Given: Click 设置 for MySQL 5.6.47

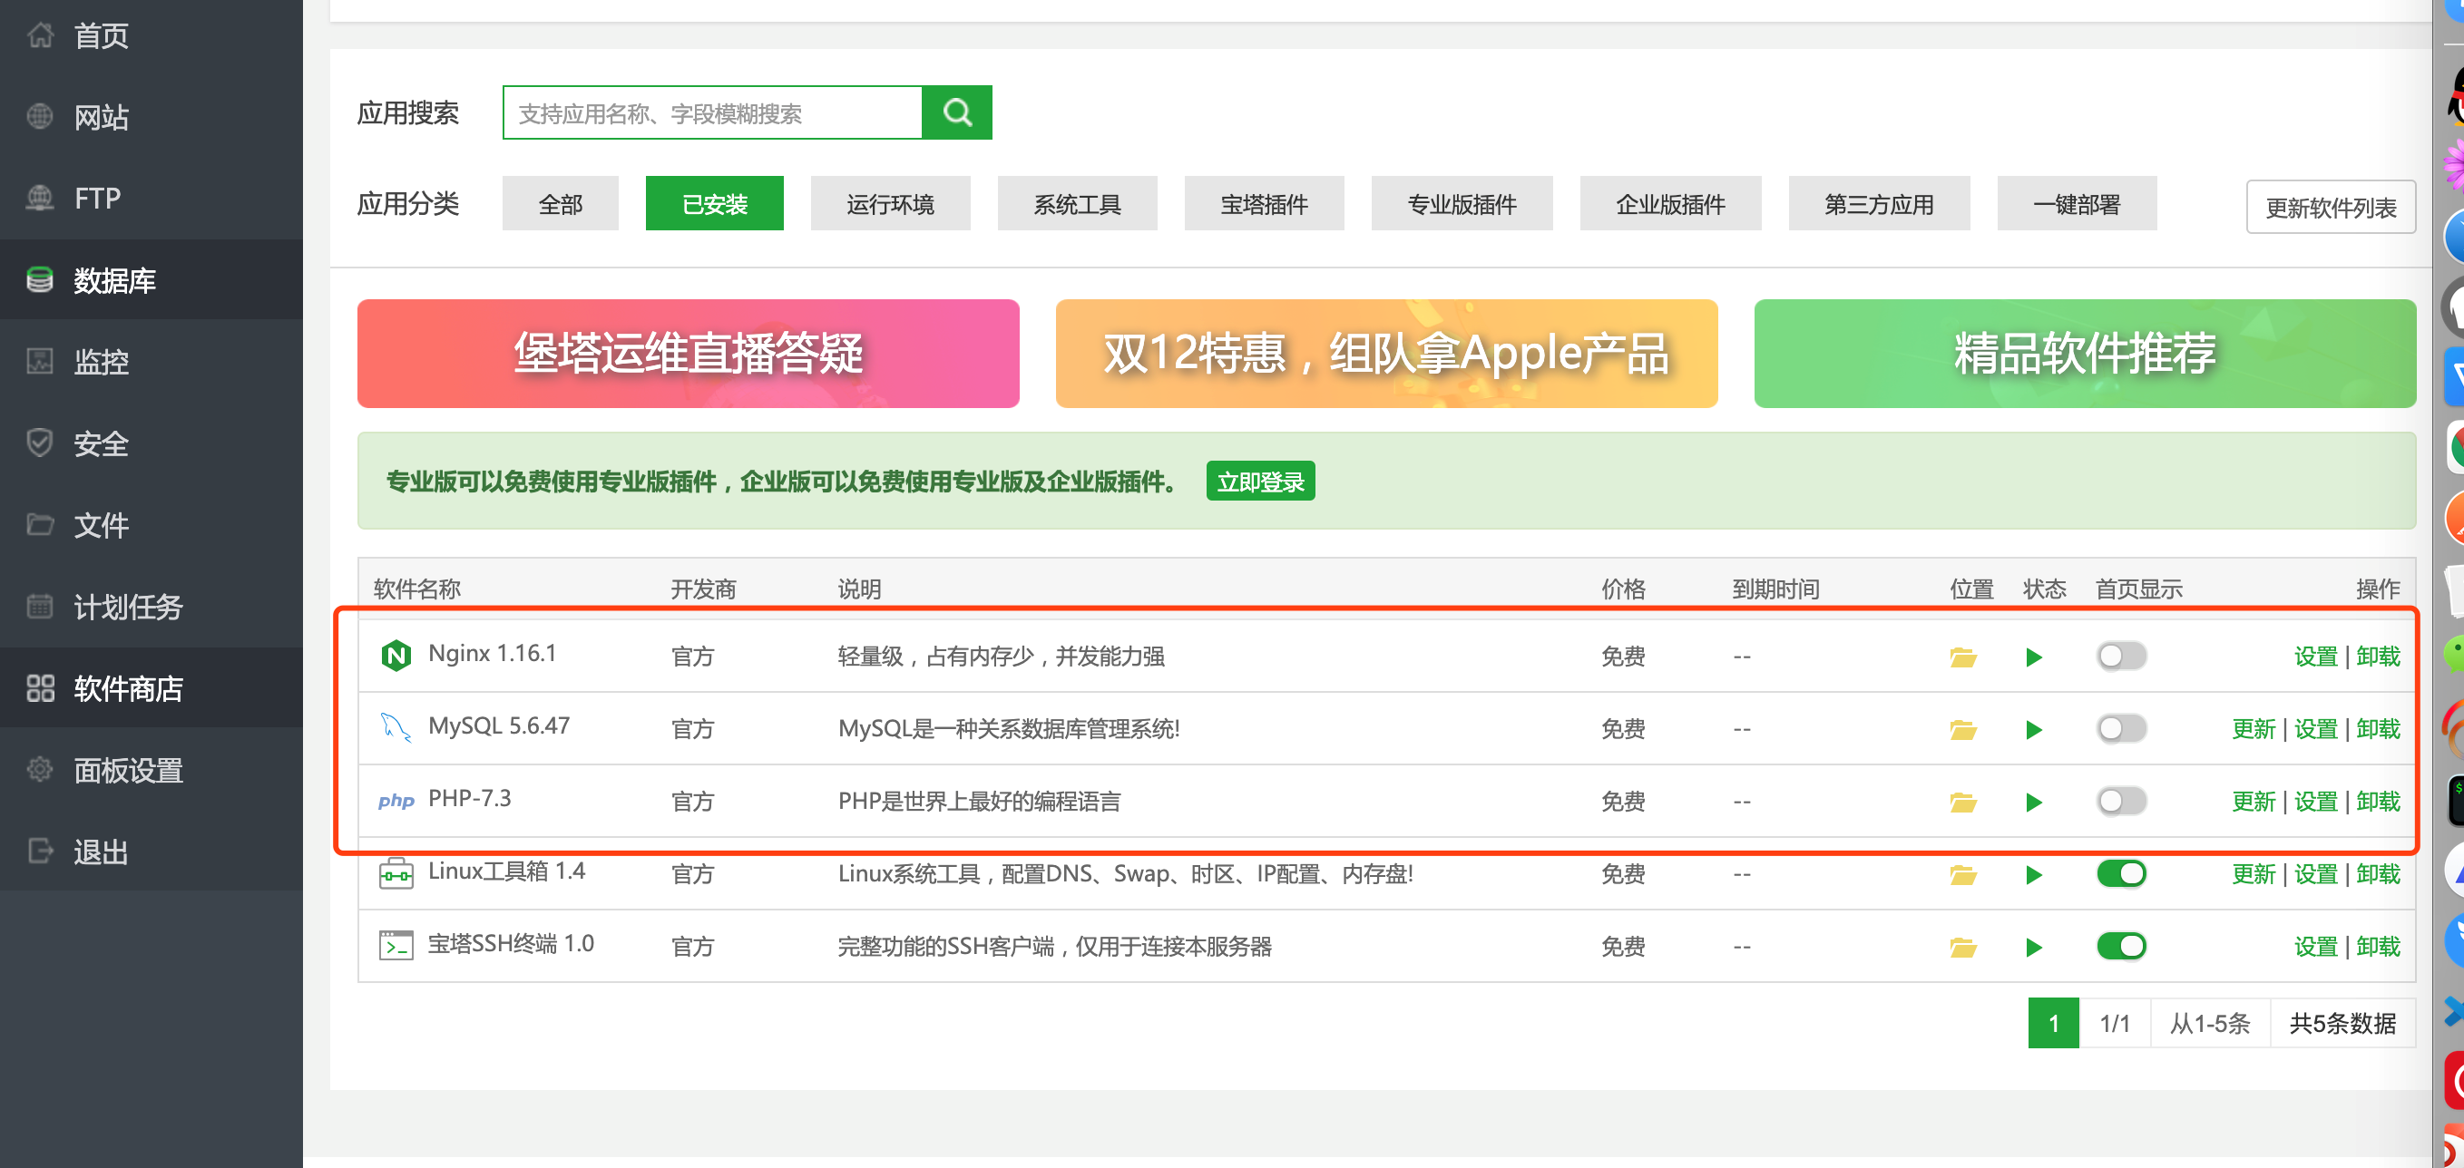Looking at the screenshot, I should tap(2316, 729).
